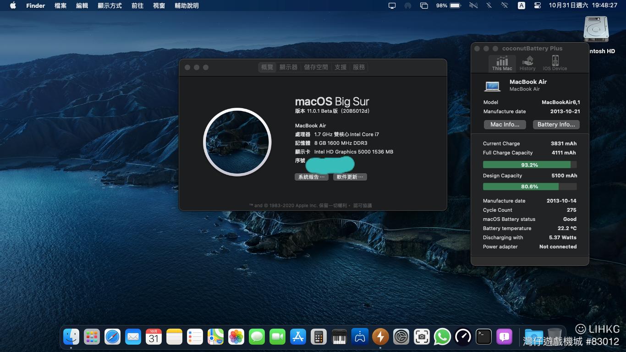Open the input source A menu

[x=522, y=5]
